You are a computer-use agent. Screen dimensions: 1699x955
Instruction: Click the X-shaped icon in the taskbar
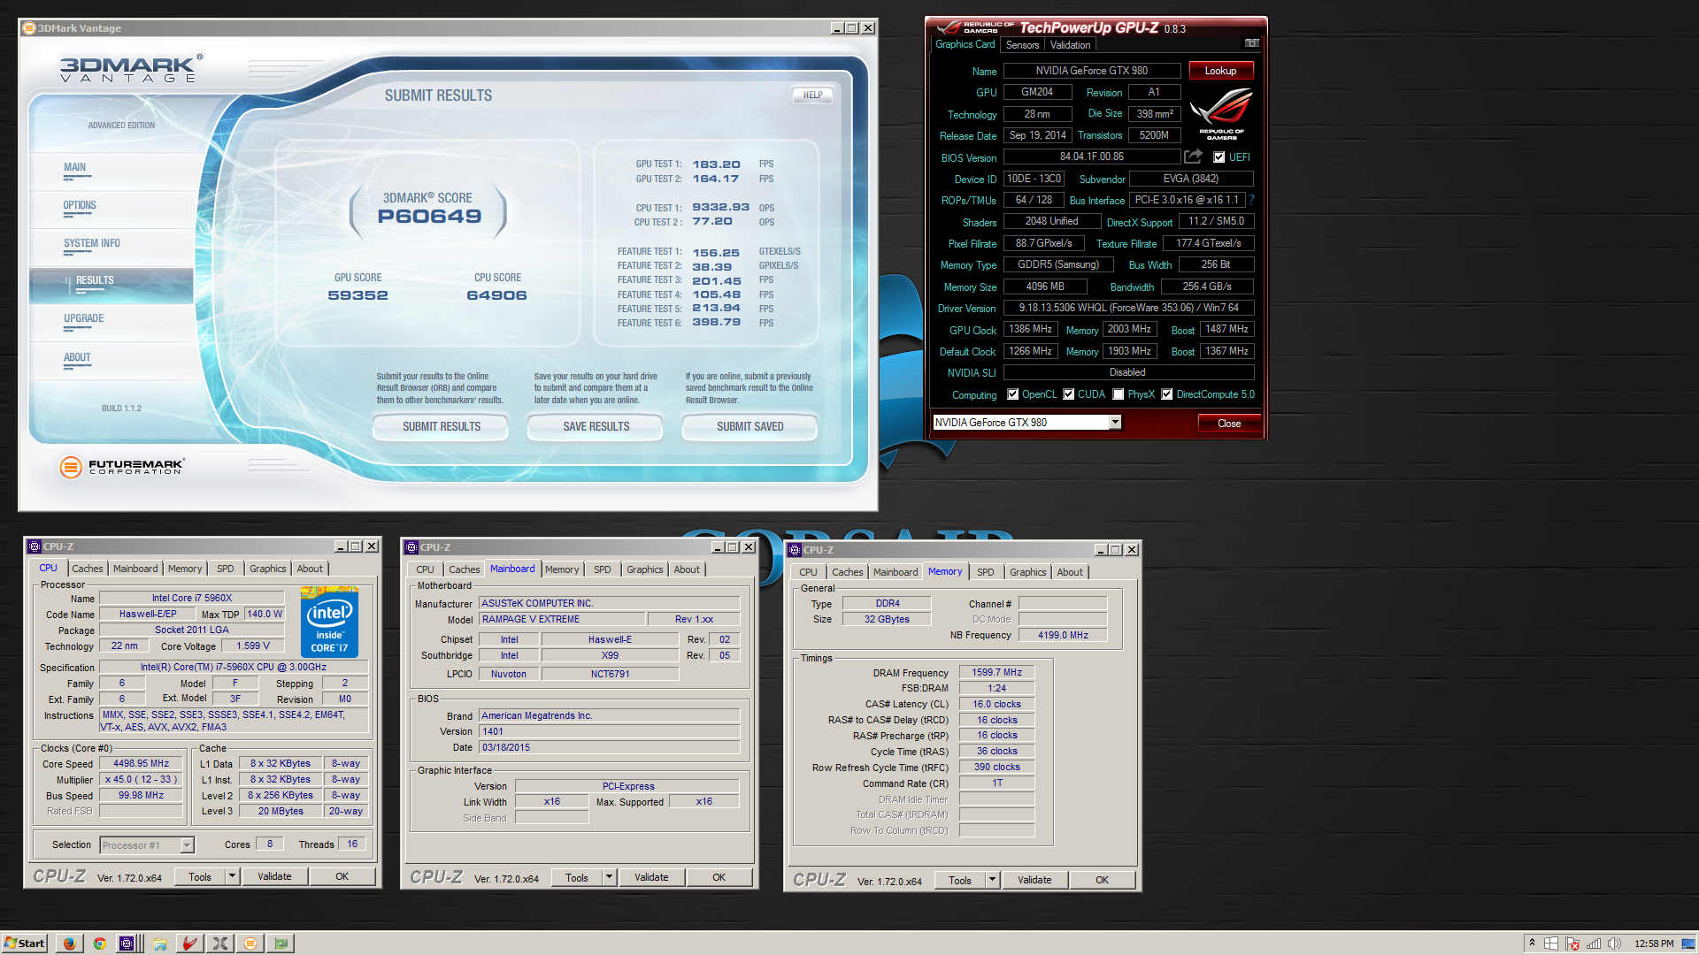[x=220, y=944]
